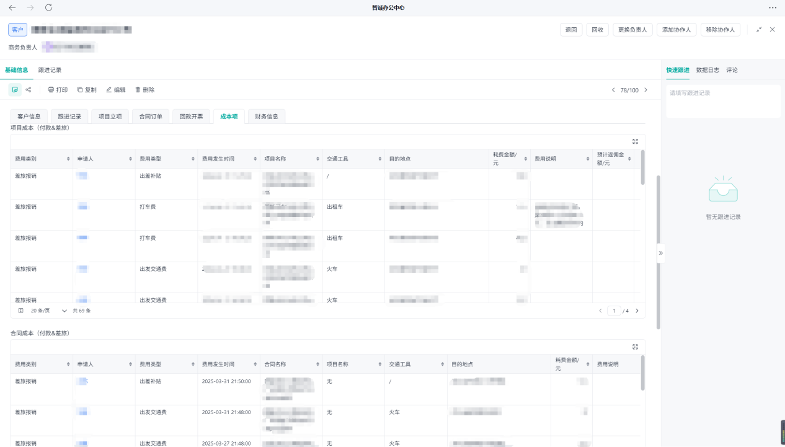This screenshot has height=447, width=785.
Task: Click the 合同成本 table vertical scrollbar
Action: tap(642, 373)
